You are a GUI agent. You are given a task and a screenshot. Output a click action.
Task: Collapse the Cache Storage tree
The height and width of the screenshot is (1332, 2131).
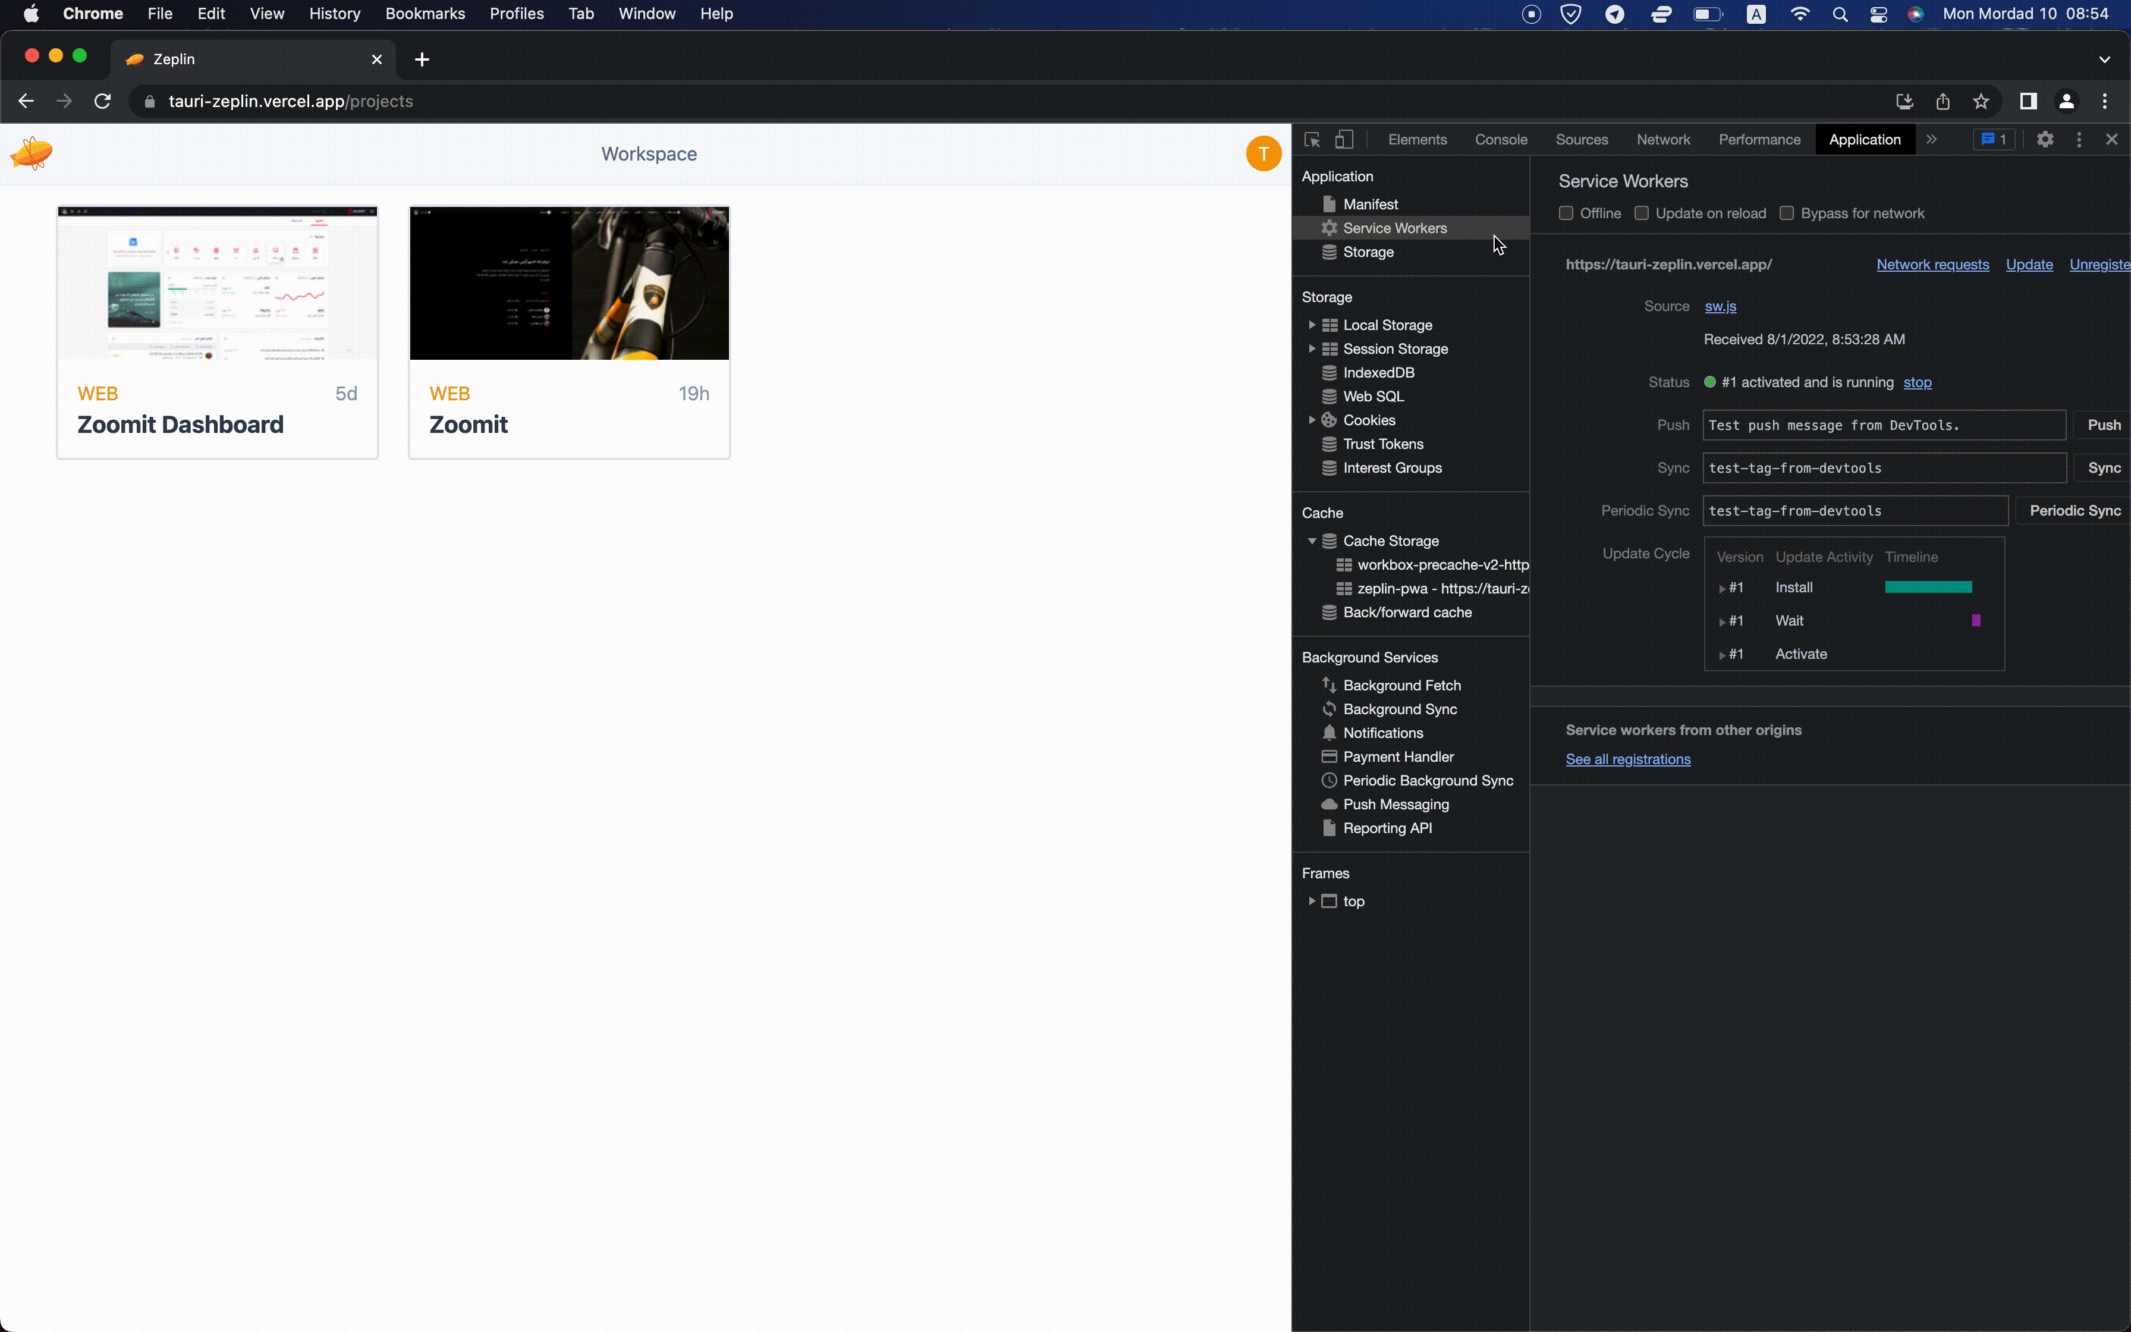tap(1312, 541)
